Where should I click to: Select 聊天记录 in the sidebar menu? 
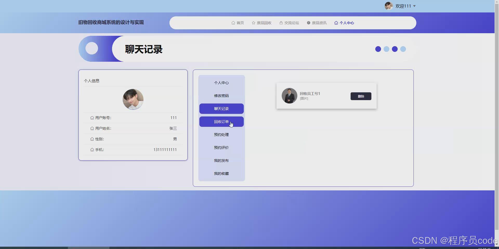(x=221, y=109)
